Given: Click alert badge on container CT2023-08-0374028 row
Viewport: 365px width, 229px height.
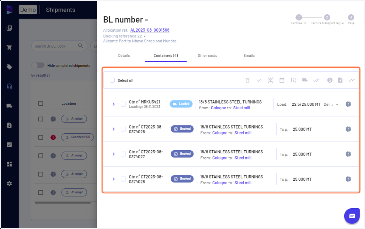Looking at the screenshot, I should (x=348, y=179).
